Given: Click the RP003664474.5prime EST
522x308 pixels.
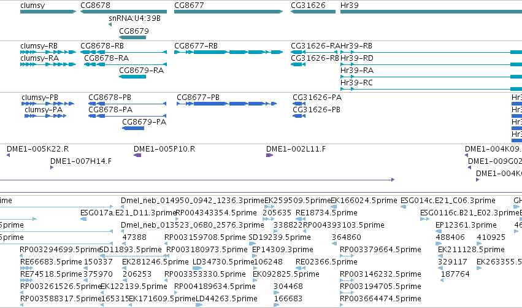Looking at the screenshot, I should [x=342, y=305].
